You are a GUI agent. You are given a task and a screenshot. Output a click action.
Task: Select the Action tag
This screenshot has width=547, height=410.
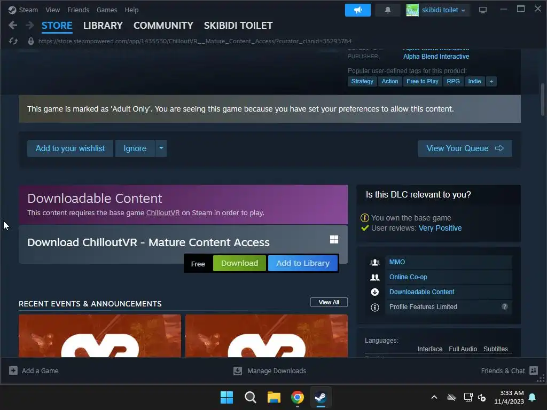[x=389, y=81]
